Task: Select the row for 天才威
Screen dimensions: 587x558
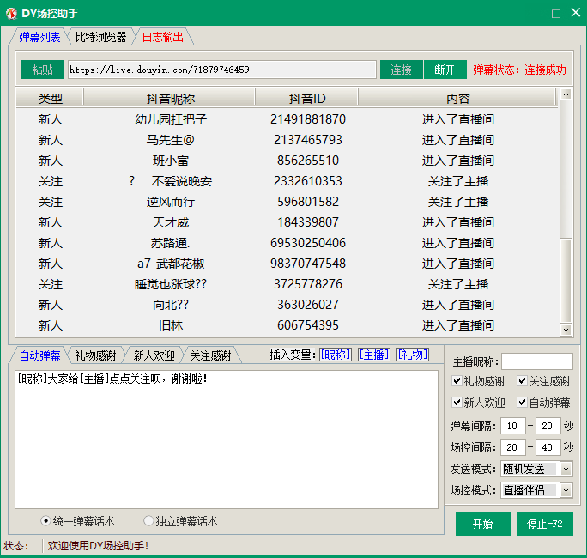Action: tap(287, 222)
